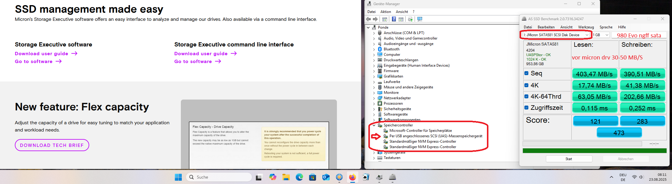
Task: Click the forward arrow in Geräte-Manager toolbar
Action: coord(375,19)
